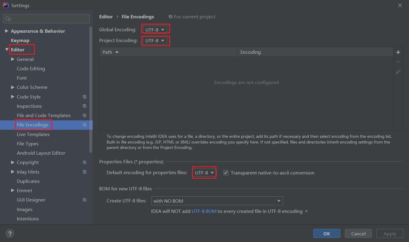Select Keymap in settings tree
The width and height of the screenshot is (409, 242).
pyautogui.click(x=20, y=40)
